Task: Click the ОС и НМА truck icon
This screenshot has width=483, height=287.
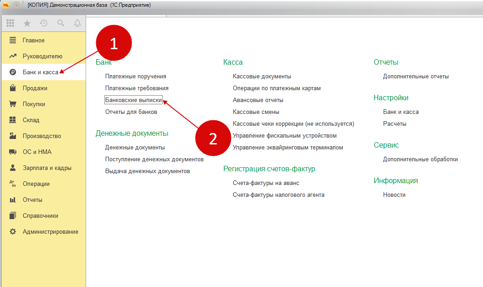Action: (x=13, y=152)
